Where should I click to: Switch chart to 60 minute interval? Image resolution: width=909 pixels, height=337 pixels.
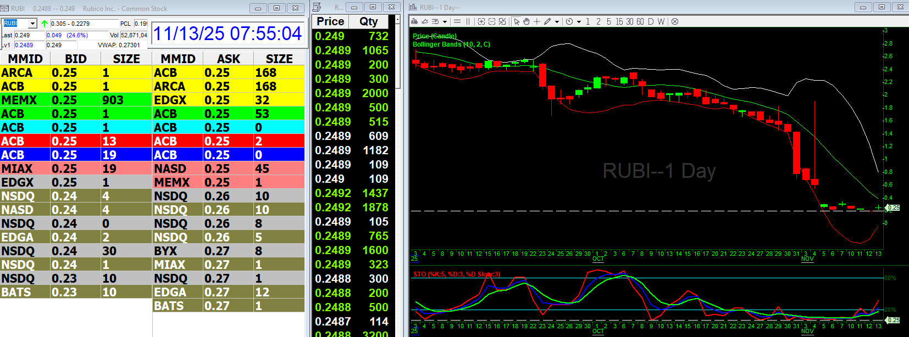(x=640, y=21)
